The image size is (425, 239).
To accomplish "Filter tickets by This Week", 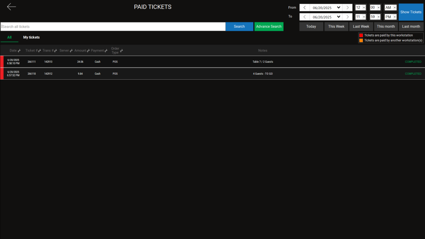I will pyautogui.click(x=336, y=27).
